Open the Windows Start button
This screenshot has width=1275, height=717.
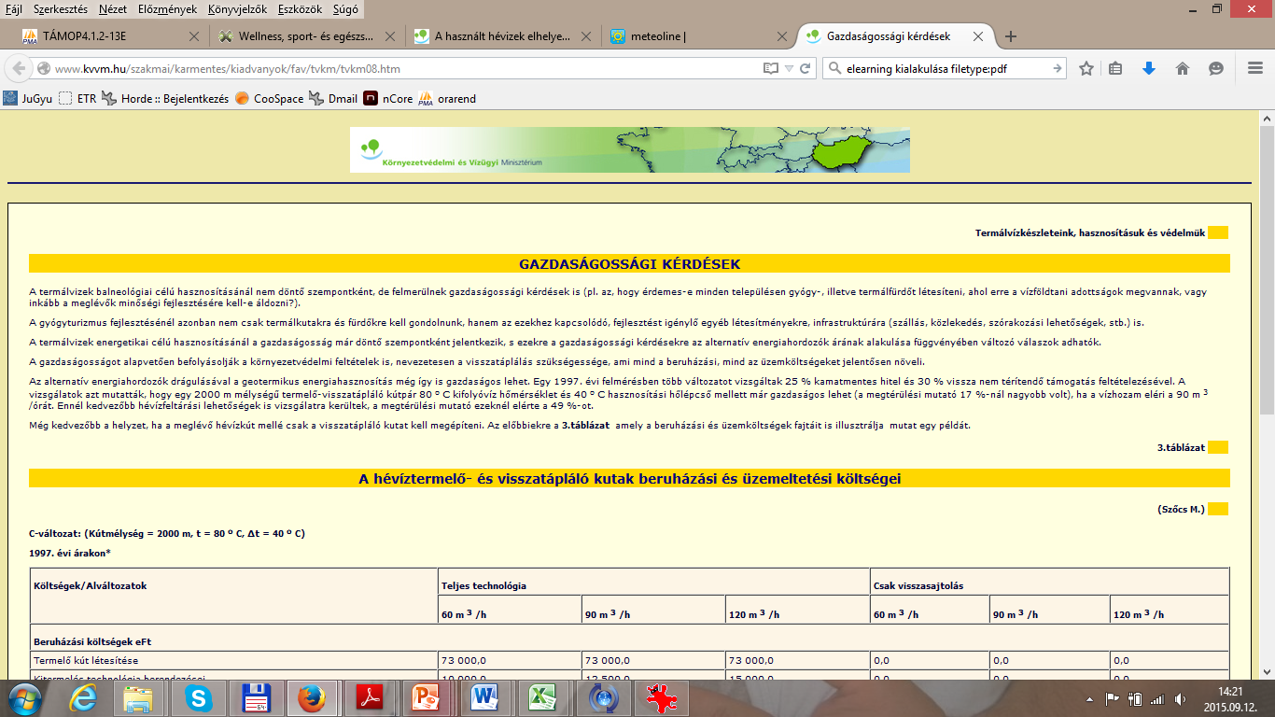click(x=25, y=697)
